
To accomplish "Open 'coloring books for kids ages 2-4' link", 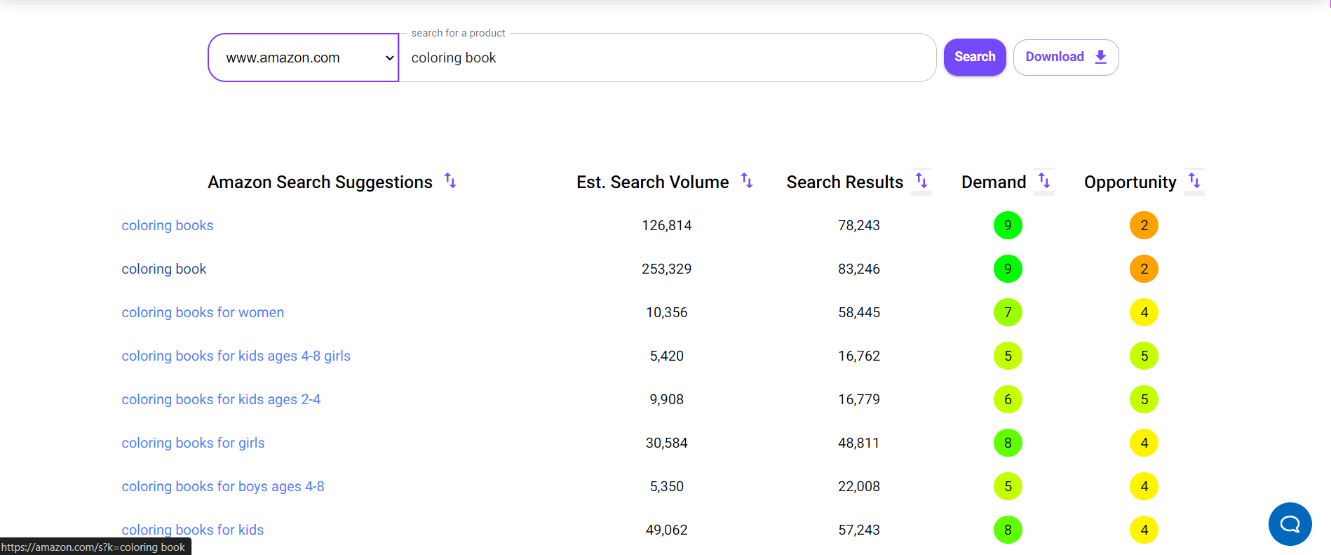I will tap(221, 399).
